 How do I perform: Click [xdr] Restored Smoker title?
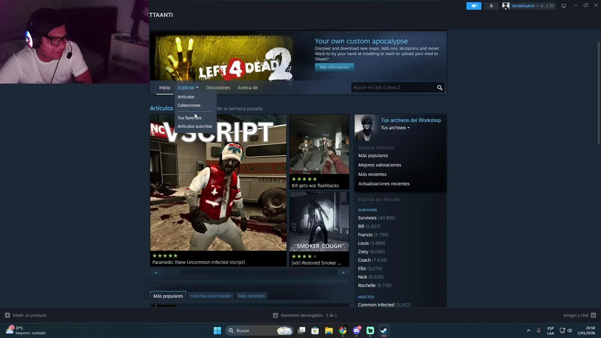(x=316, y=263)
